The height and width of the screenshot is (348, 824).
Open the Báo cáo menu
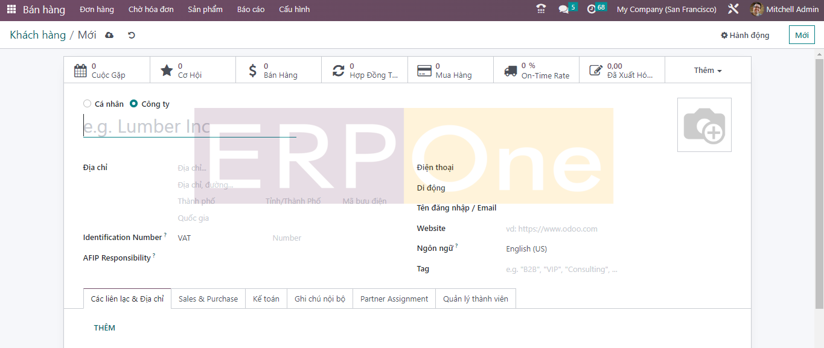click(x=251, y=10)
